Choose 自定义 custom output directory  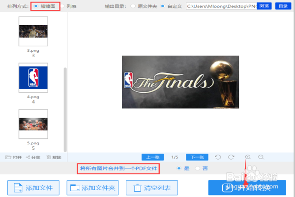pos(163,6)
